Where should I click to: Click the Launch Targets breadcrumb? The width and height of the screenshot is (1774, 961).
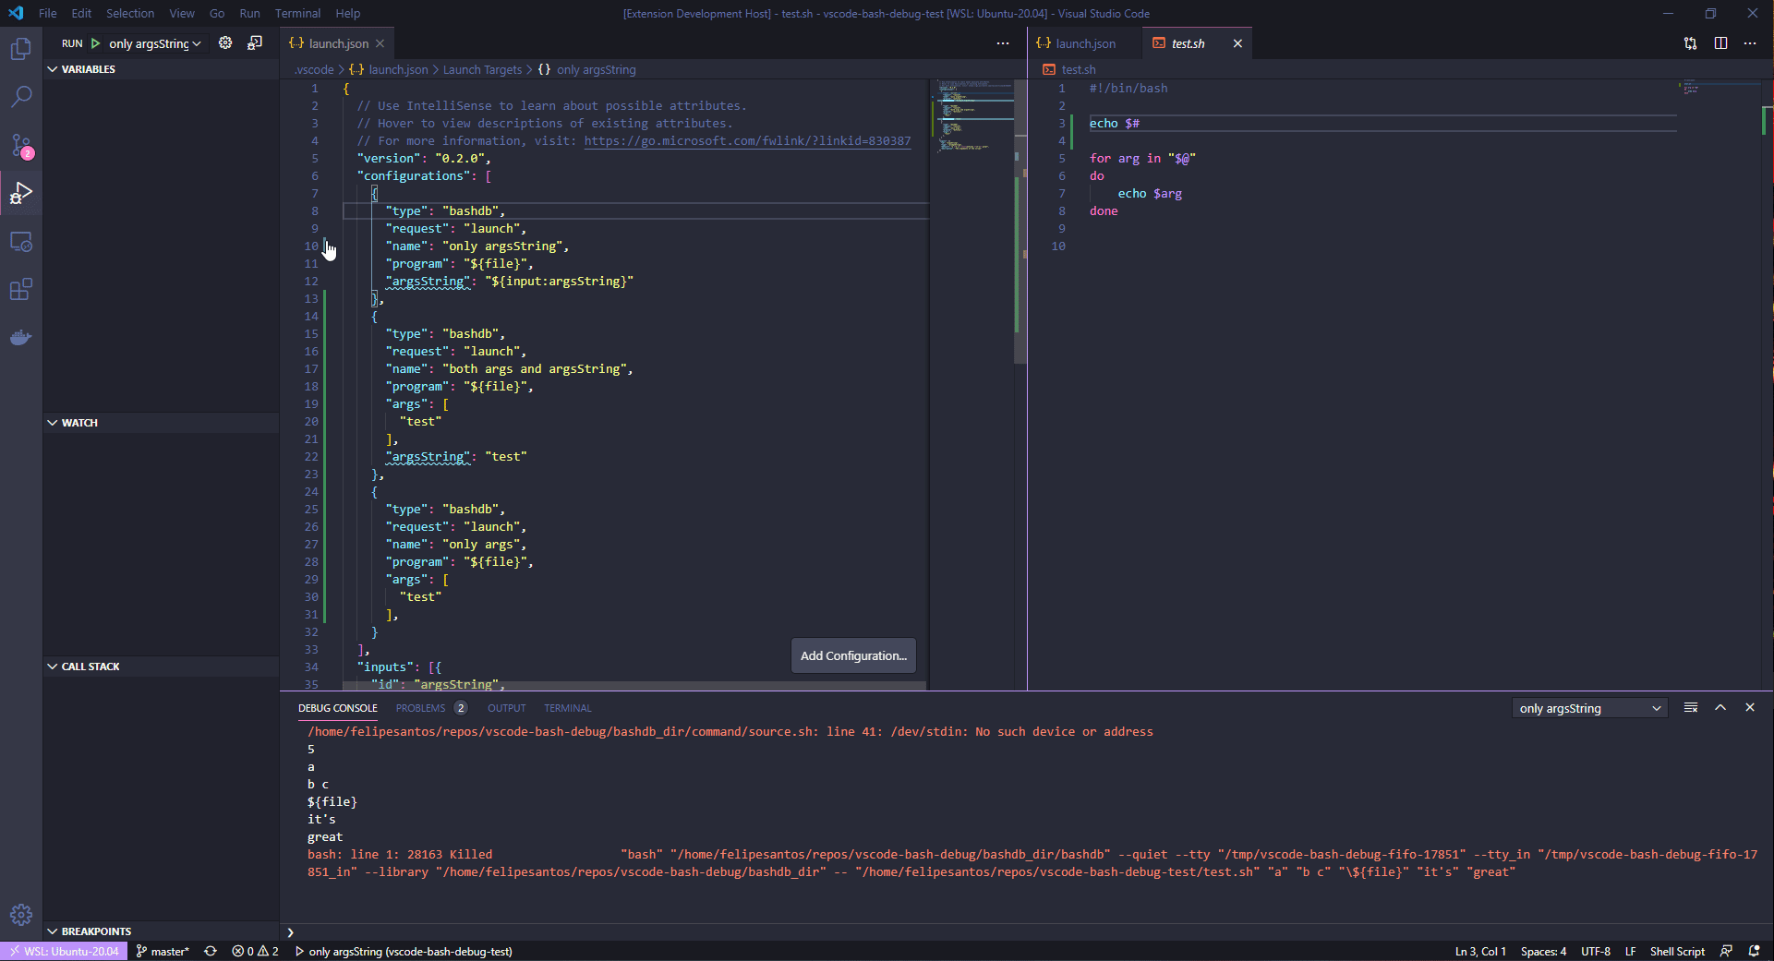(x=482, y=69)
